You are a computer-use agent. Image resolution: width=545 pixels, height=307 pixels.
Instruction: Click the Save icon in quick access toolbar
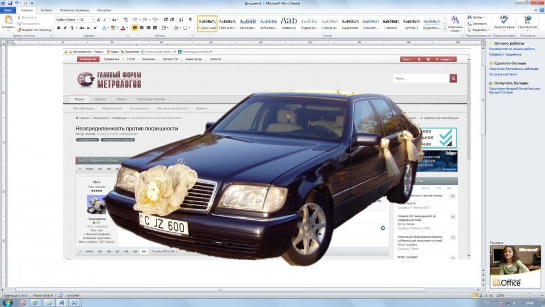(x=10, y=3)
